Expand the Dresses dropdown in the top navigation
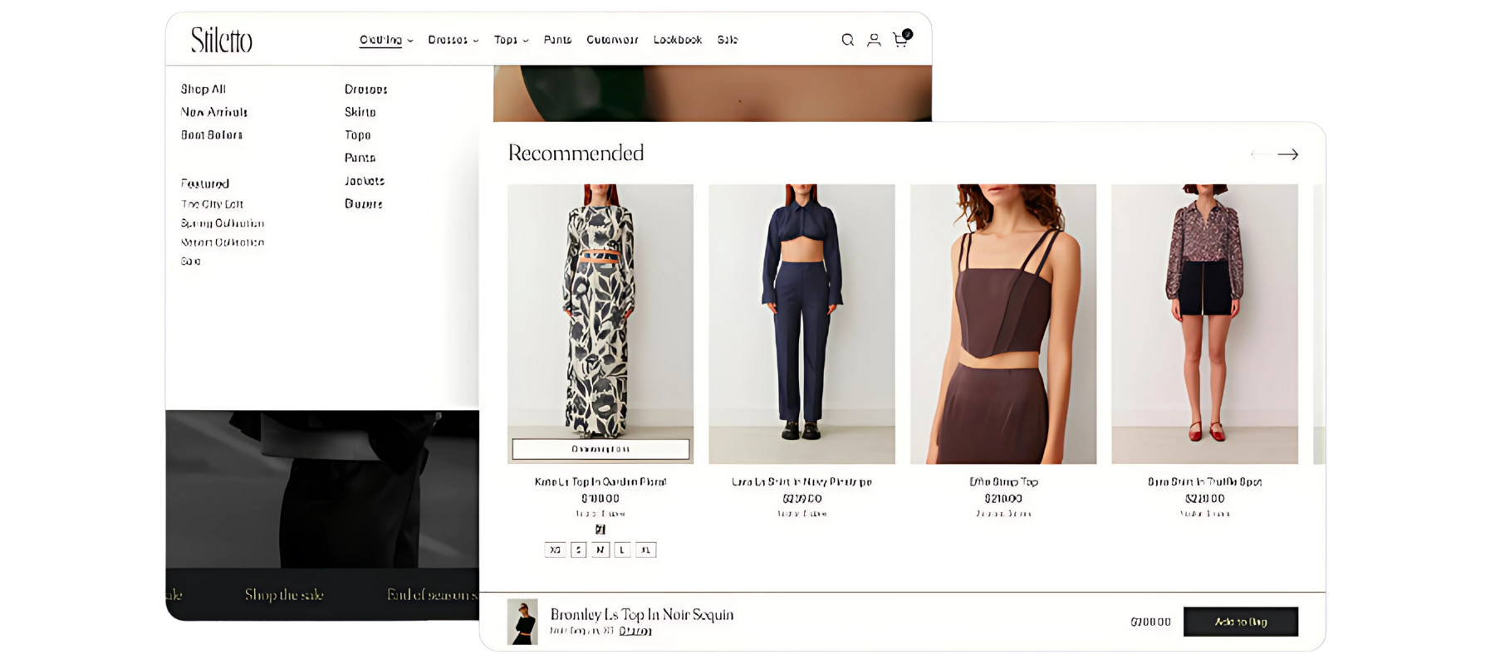This screenshot has height=664, width=1495. (453, 40)
